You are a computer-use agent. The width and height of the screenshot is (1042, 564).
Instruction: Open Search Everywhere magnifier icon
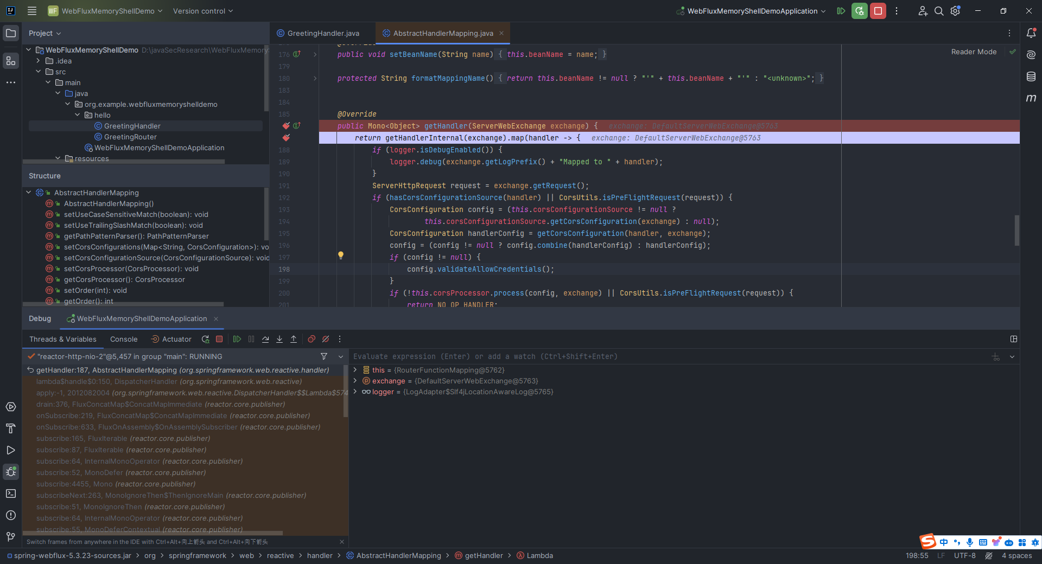tap(939, 11)
